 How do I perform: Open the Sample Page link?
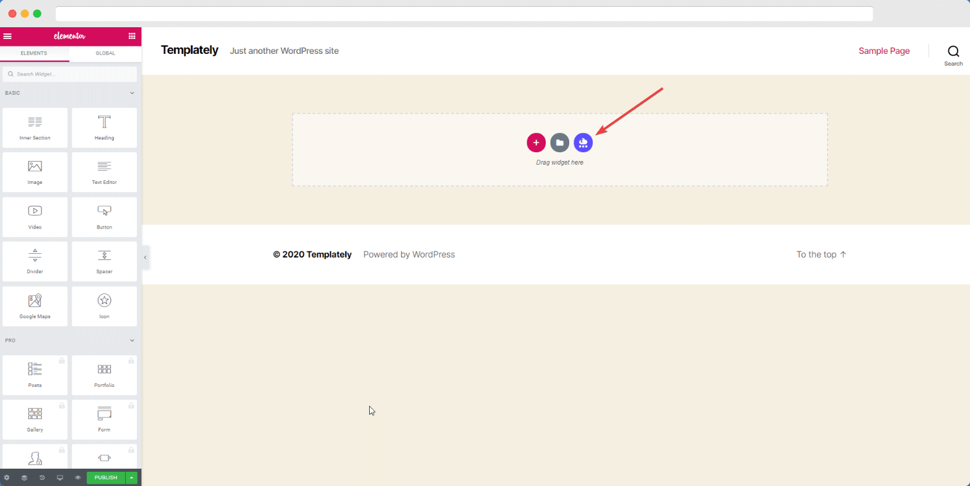point(884,51)
